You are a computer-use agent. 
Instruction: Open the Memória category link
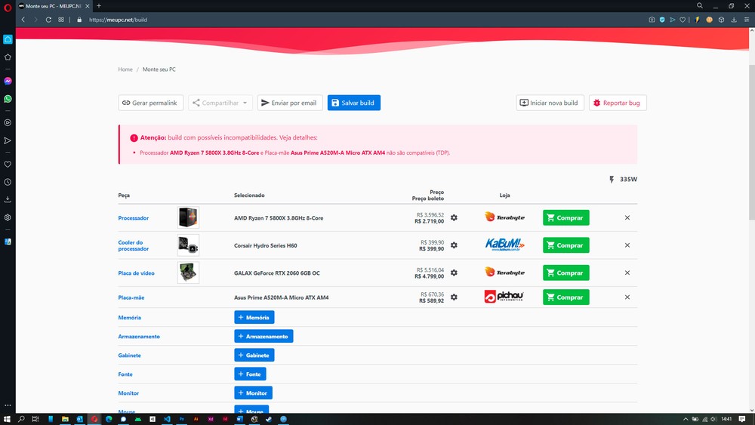[130, 318]
